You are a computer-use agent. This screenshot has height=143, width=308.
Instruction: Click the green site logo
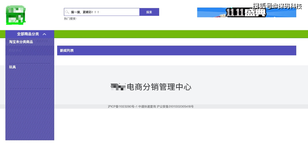(16, 15)
